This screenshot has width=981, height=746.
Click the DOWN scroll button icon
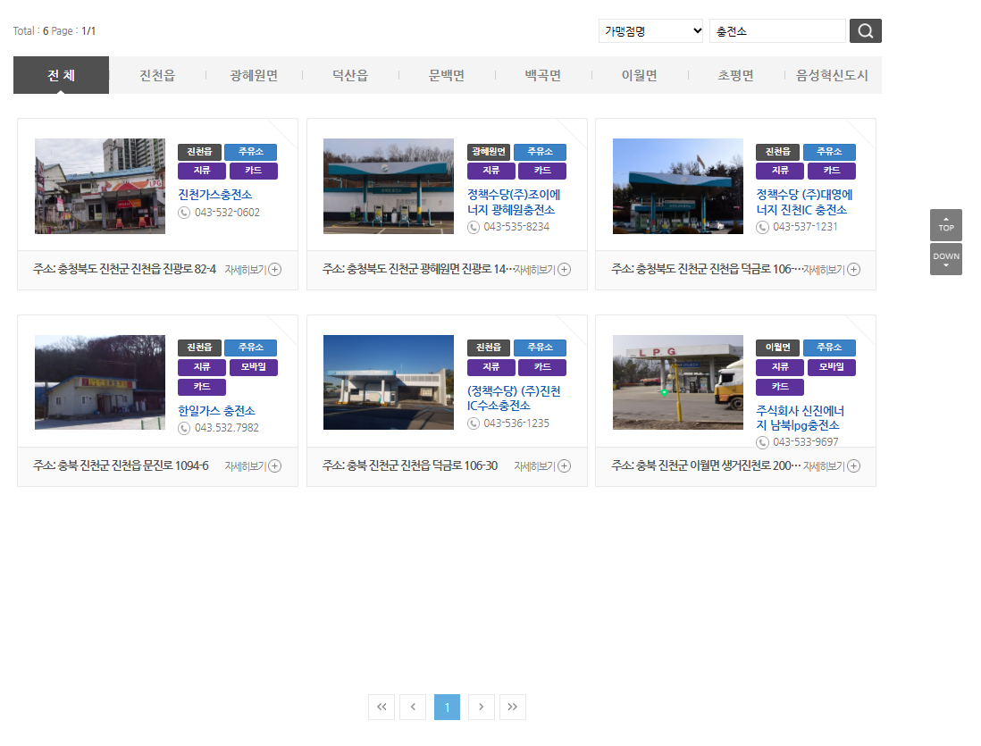(x=945, y=257)
